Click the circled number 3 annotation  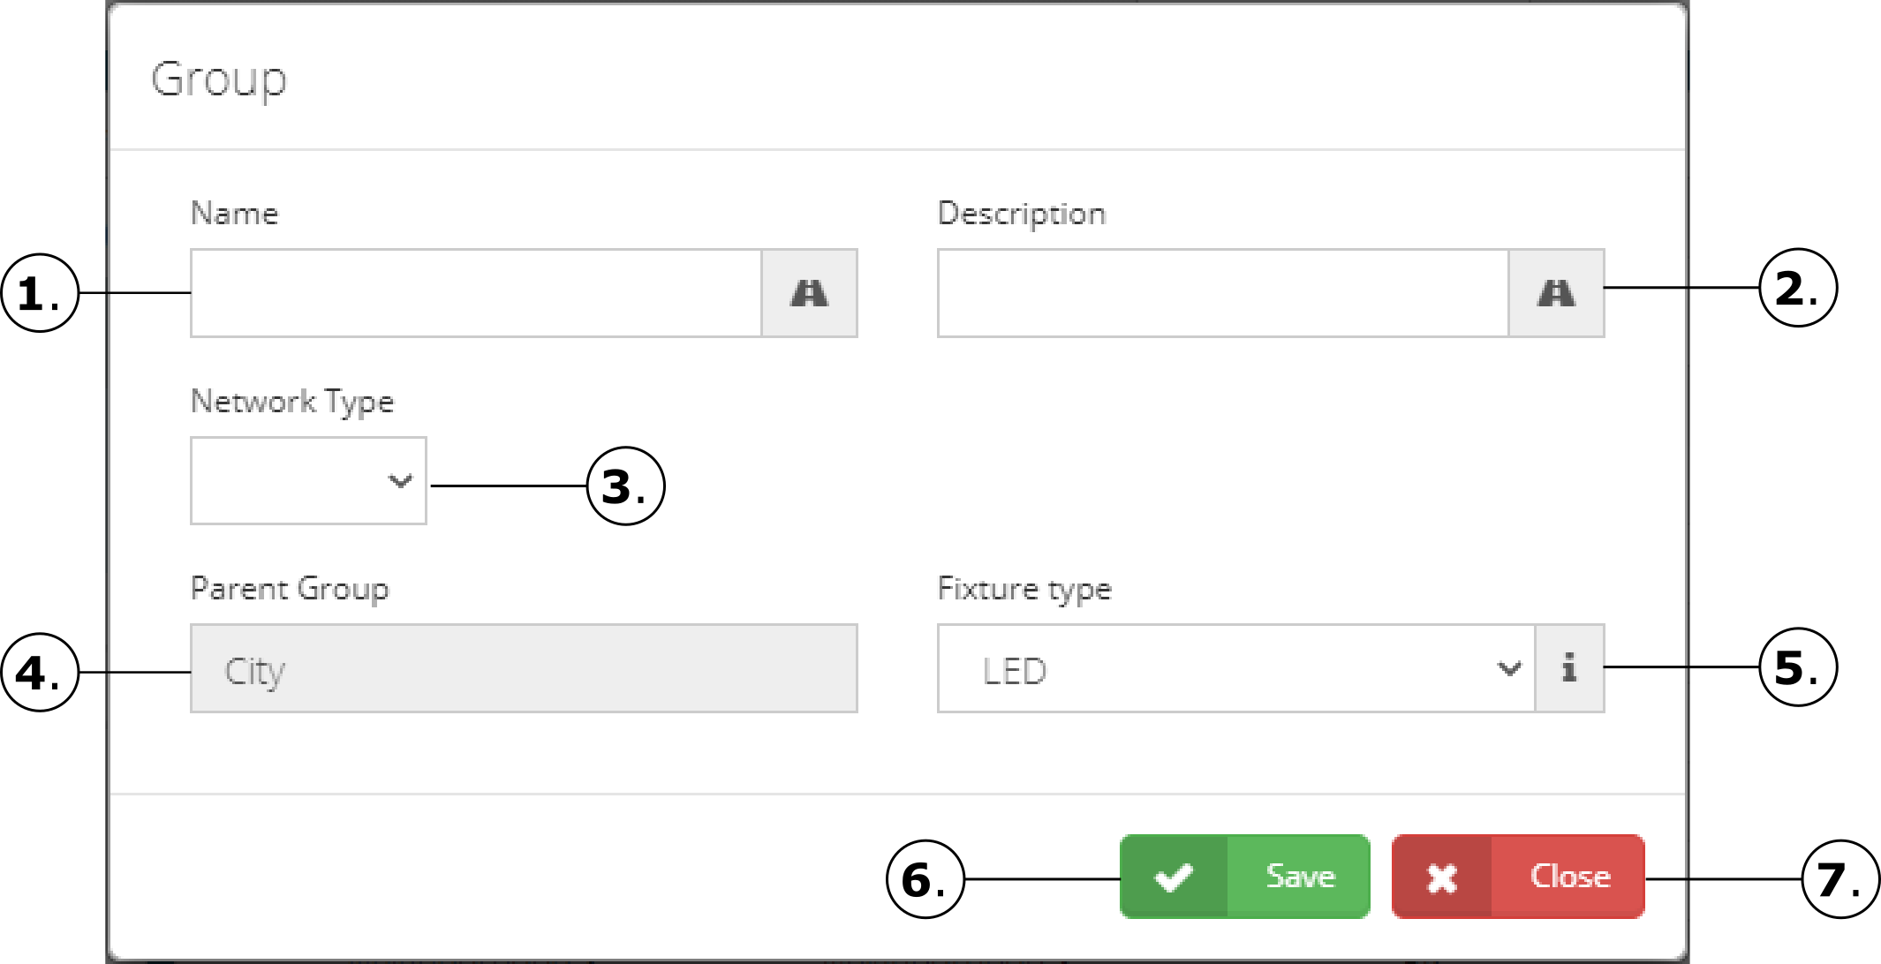[x=625, y=486]
